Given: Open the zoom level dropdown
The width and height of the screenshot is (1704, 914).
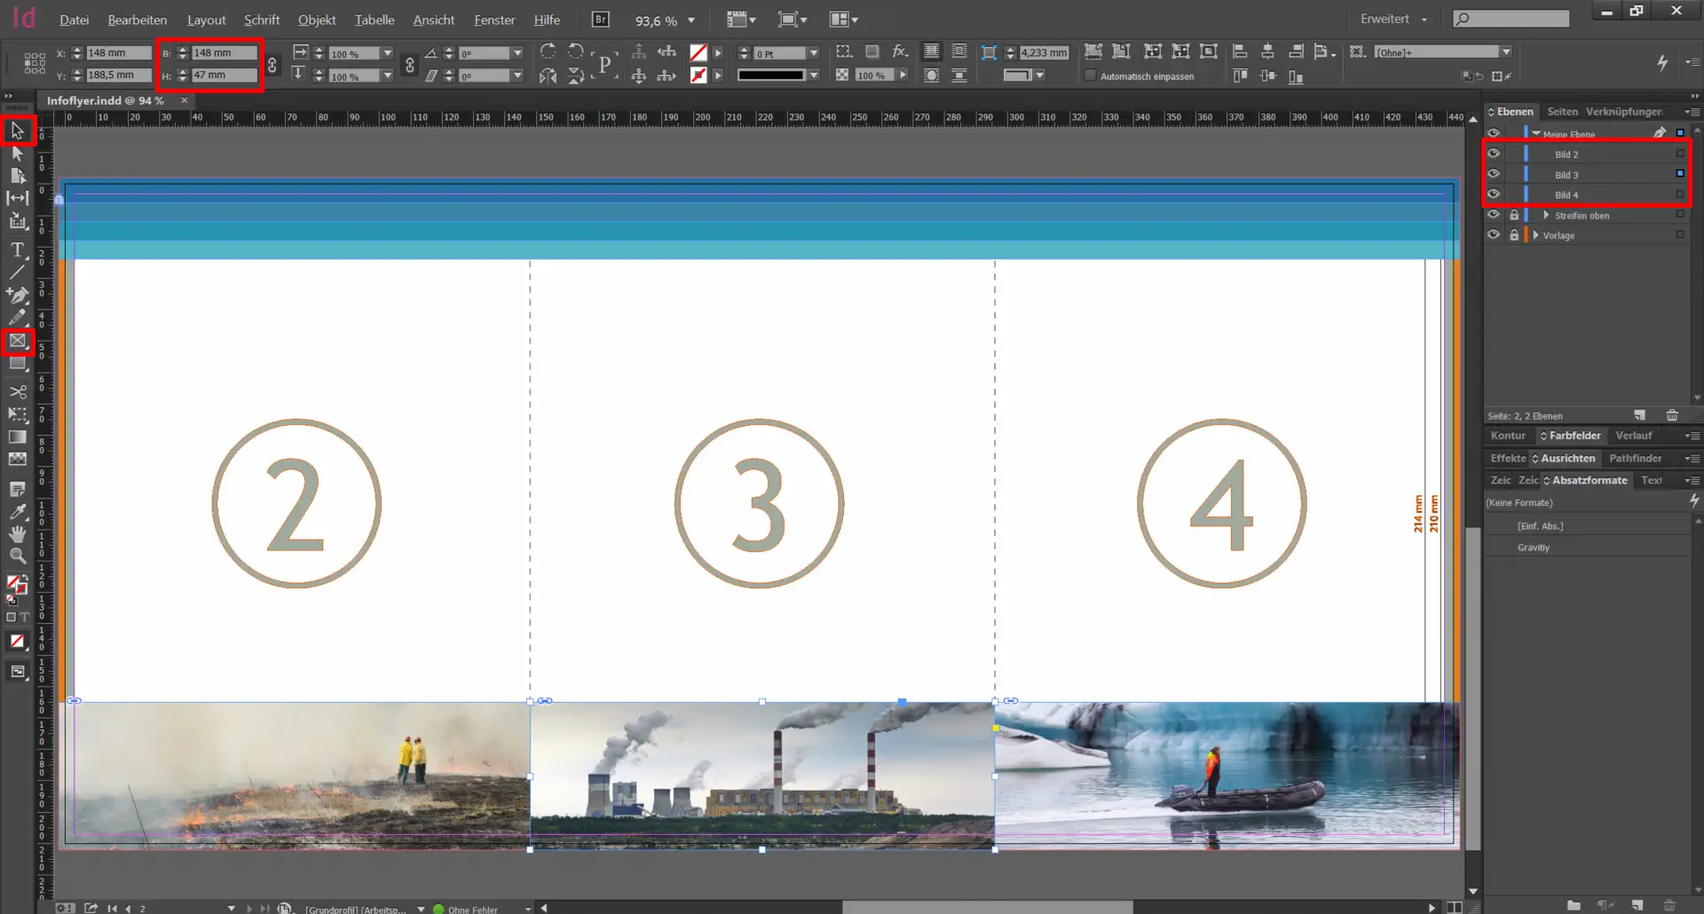Looking at the screenshot, I should (x=691, y=20).
